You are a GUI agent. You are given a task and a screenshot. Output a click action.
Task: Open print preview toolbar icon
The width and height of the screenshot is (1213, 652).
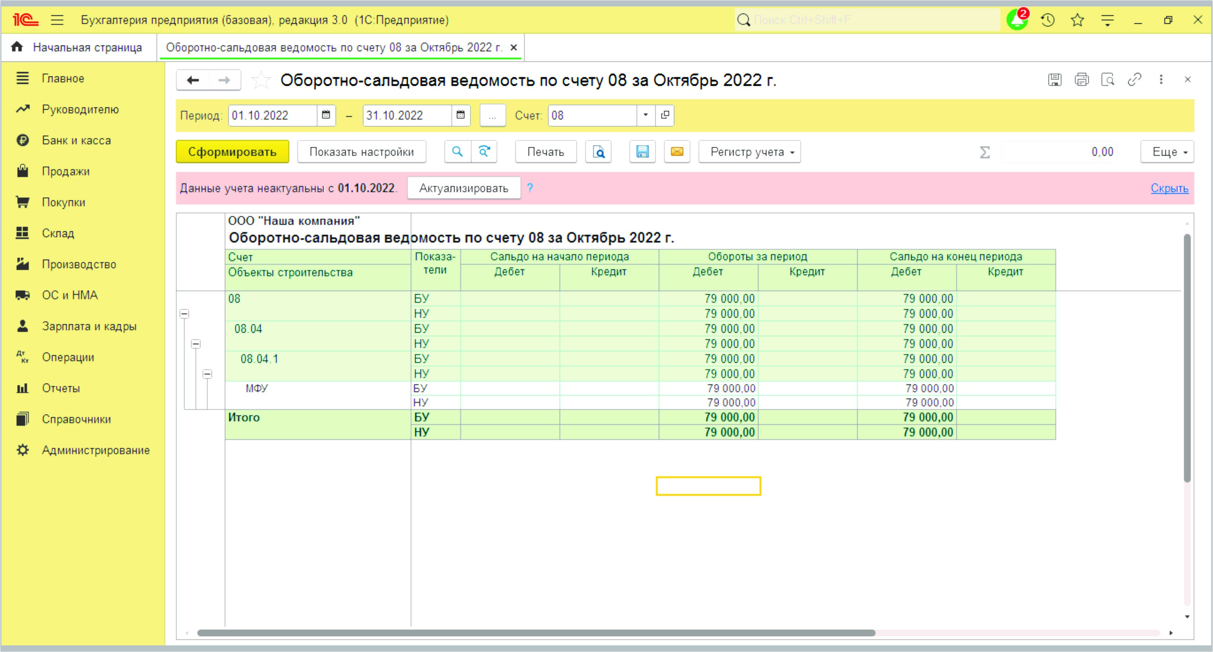[598, 151]
